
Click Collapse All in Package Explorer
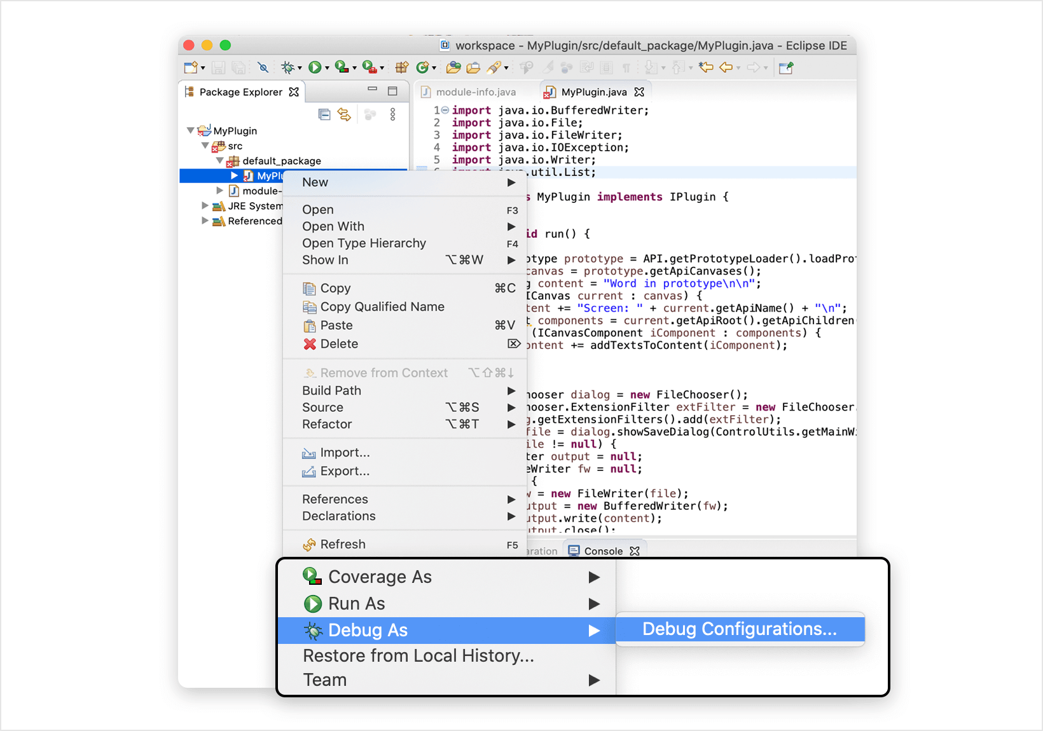[x=324, y=114]
